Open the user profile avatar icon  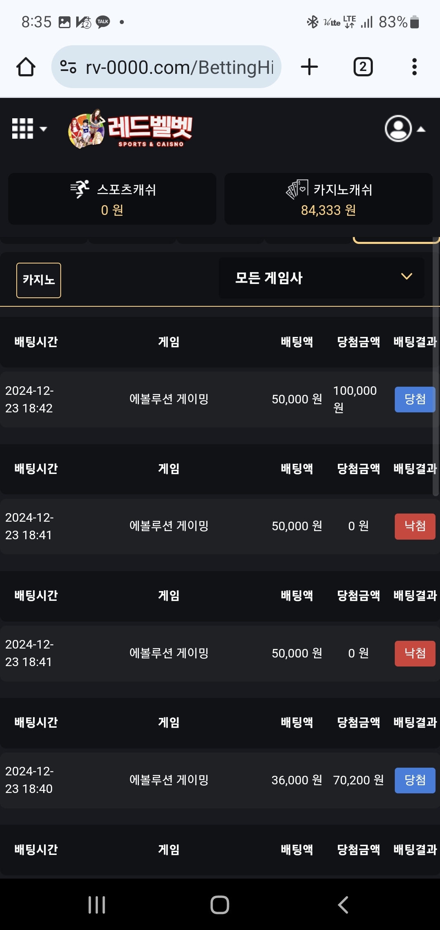(x=398, y=129)
